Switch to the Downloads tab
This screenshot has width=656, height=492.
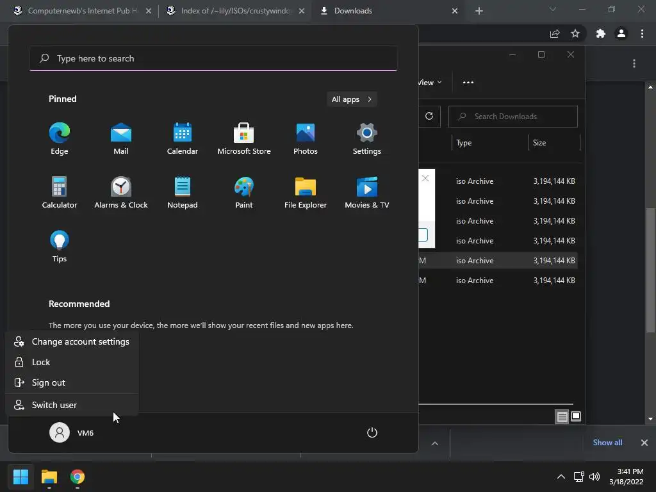387,11
